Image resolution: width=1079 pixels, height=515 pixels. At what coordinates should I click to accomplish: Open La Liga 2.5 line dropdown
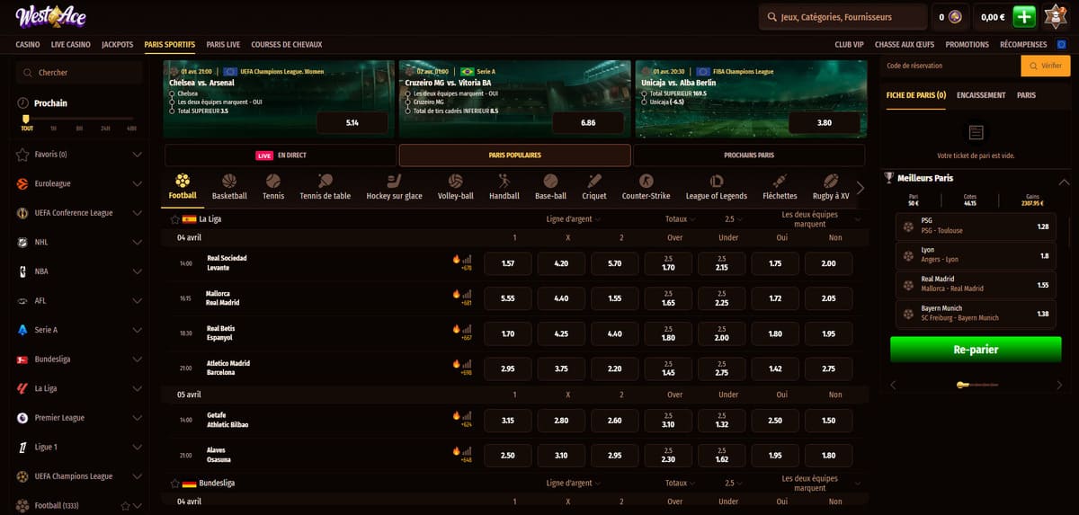pyautogui.click(x=734, y=219)
